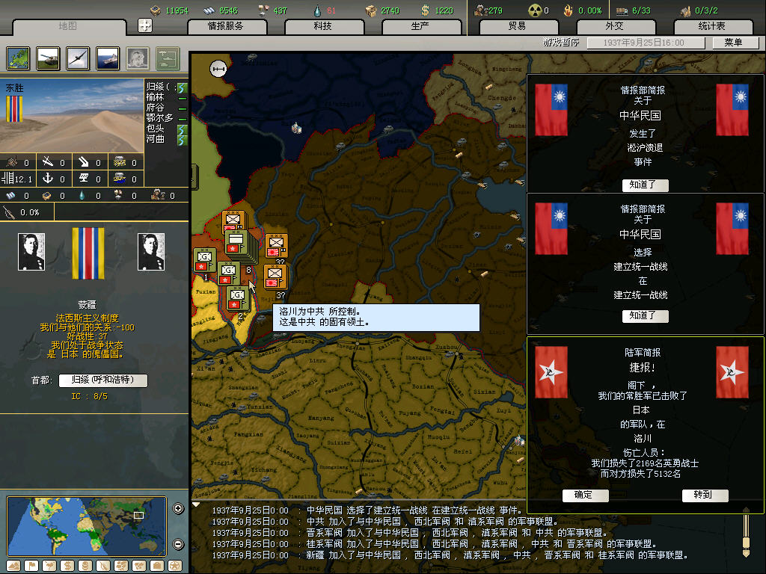This screenshot has width=766, height=574.
Task: Acknowledge the 淞沪溃退 event with 知道了
Action: pos(644,185)
